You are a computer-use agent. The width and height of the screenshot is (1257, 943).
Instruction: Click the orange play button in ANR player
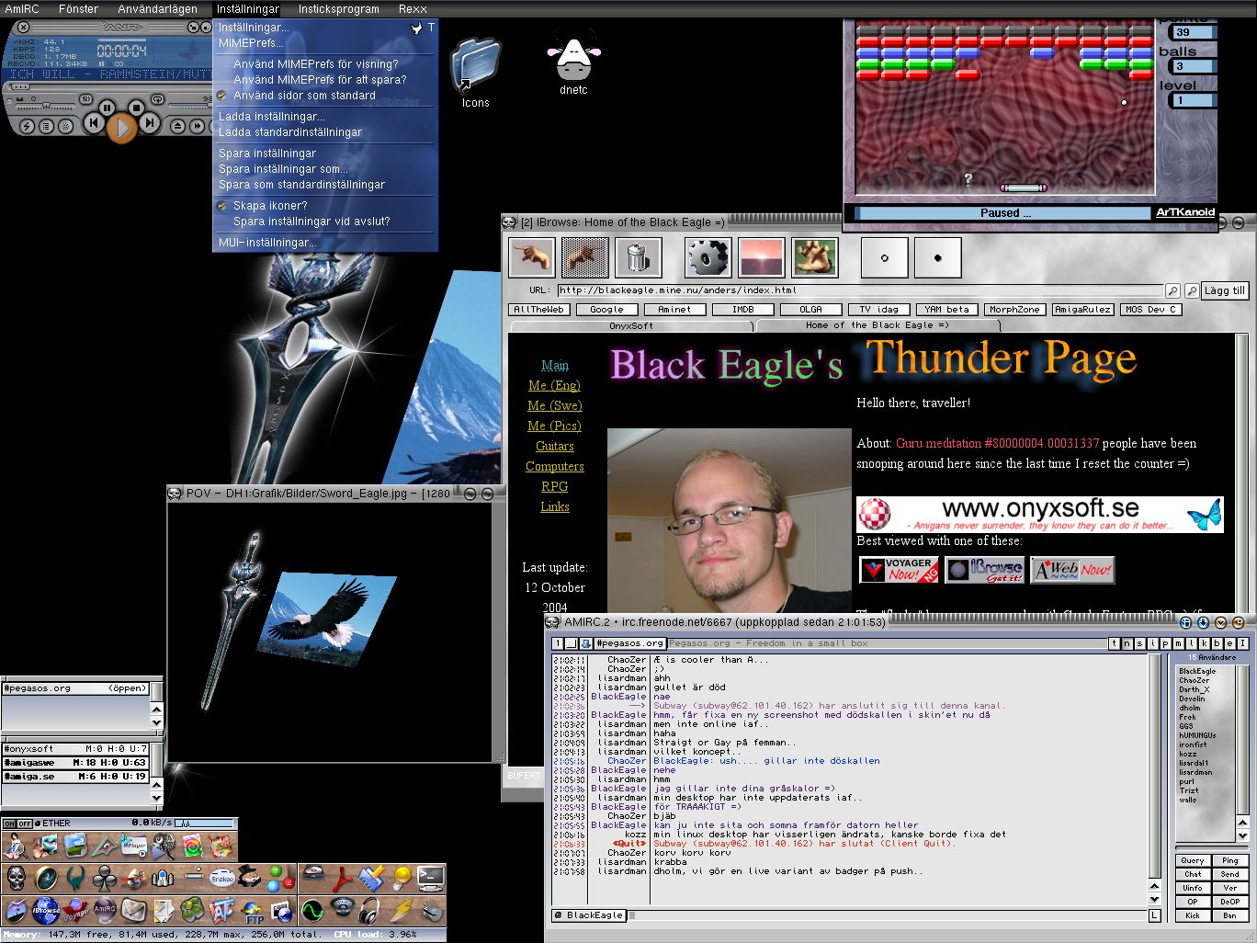click(x=121, y=128)
